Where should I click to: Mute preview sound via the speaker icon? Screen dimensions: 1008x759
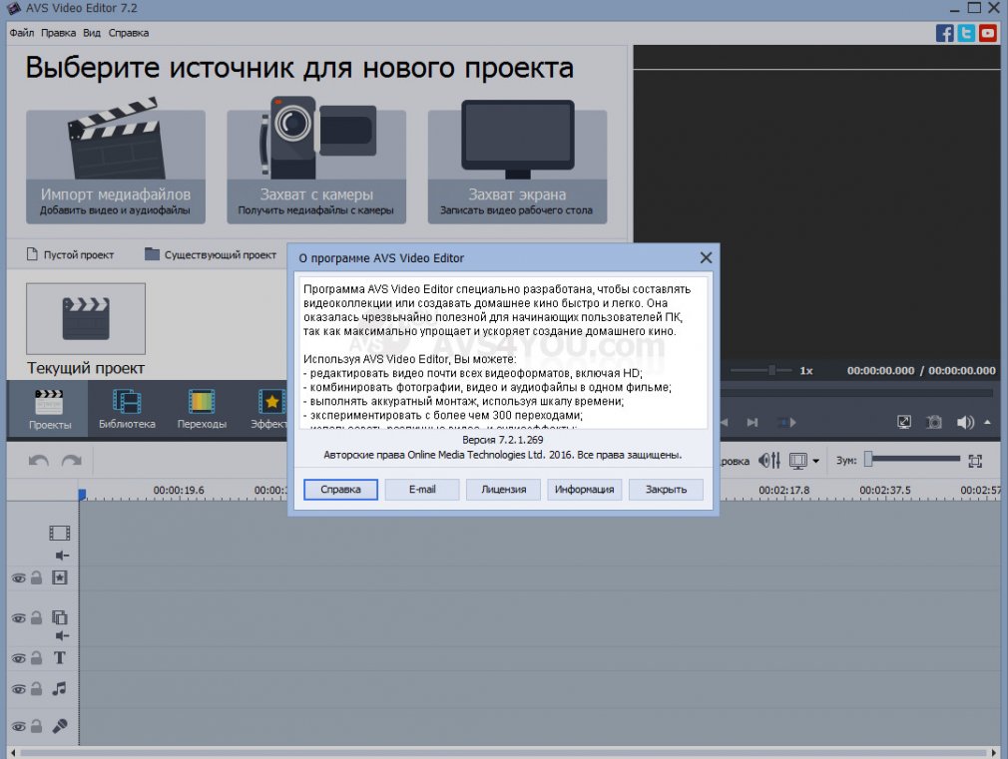point(965,422)
